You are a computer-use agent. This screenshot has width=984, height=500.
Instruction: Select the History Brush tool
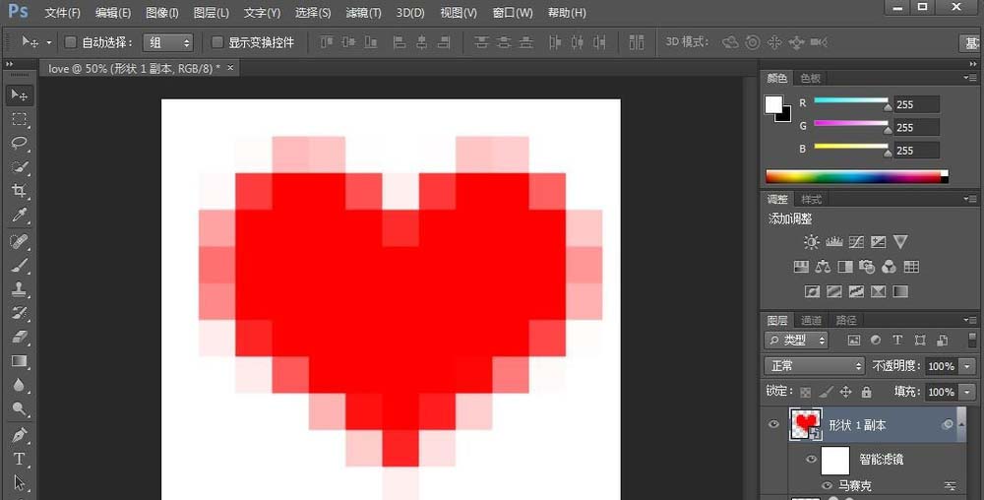coord(20,313)
